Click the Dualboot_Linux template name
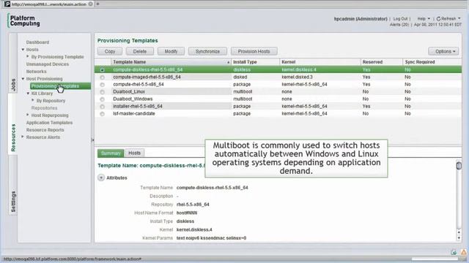The image size is (469, 263). (129, 92)
